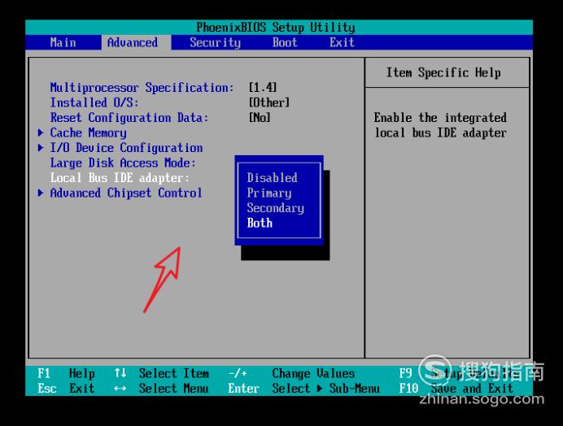Choose Secondary in the popup list
The width and height of the screenshot is (563, 426).
pos(275,208)
